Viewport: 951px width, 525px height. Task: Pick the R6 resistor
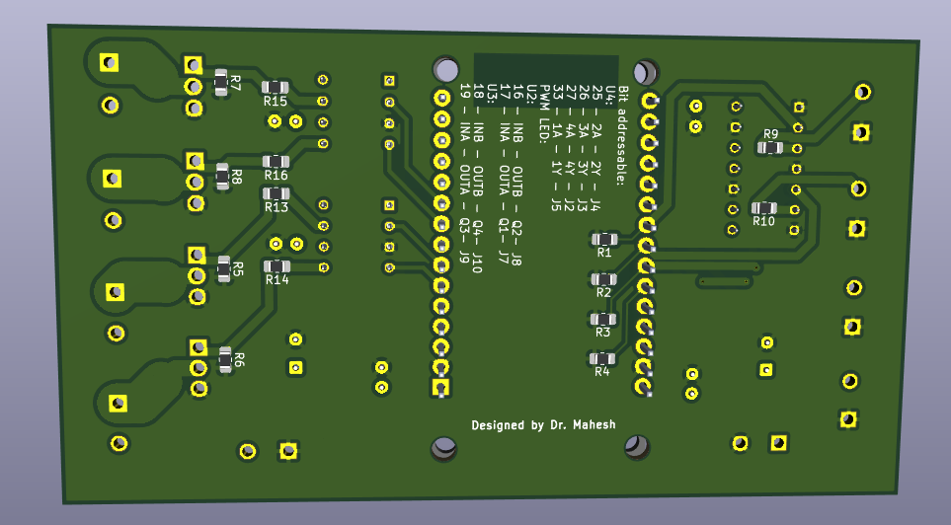(x=225, y=359)
